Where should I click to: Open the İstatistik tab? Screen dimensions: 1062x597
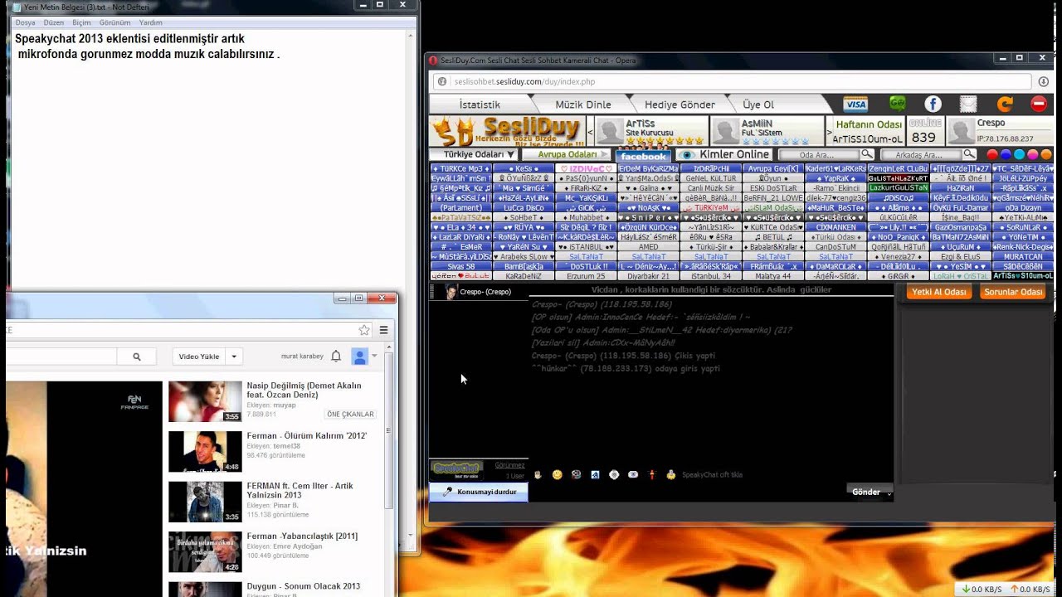[x=480, y=104]
